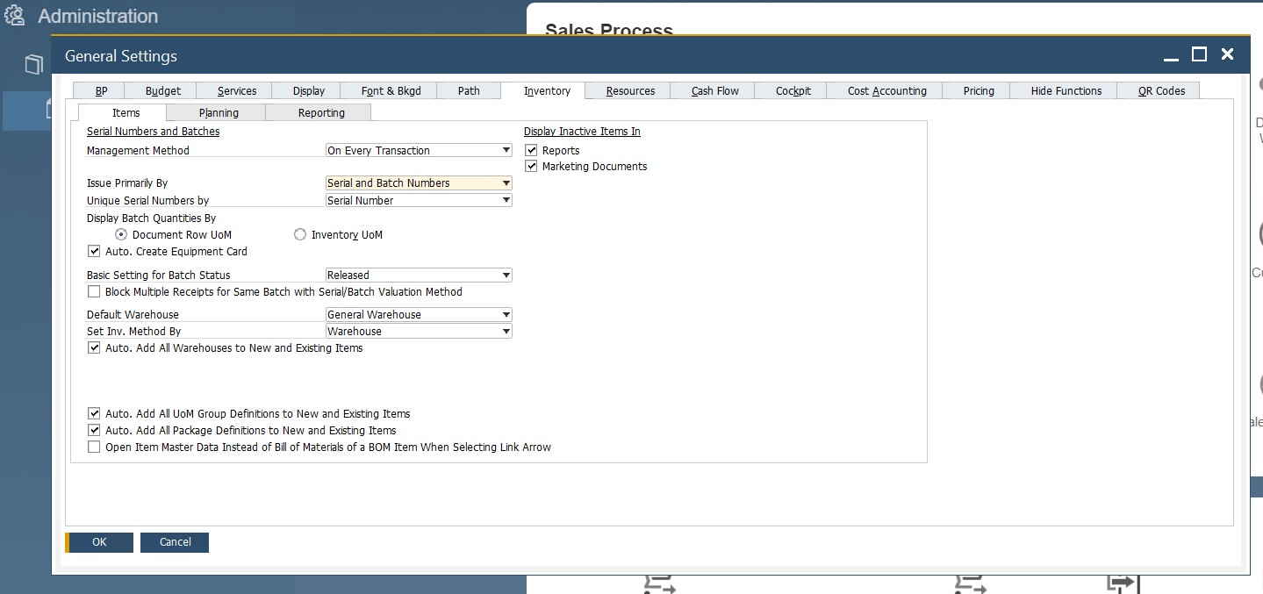This screenshot has width=1263, height=594.
Task: Close the General Settings dialog
Action: click(1227, 54)
